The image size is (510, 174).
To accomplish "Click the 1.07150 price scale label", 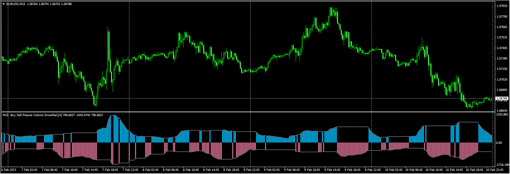I will pos(502,69).
